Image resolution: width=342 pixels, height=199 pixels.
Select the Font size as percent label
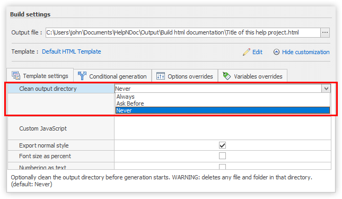tap(45, 156)
